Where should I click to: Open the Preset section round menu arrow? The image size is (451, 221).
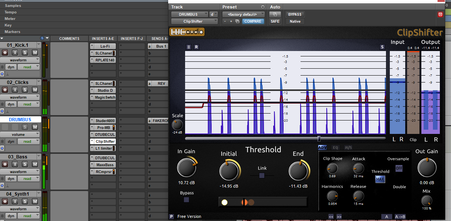(262, 7)
